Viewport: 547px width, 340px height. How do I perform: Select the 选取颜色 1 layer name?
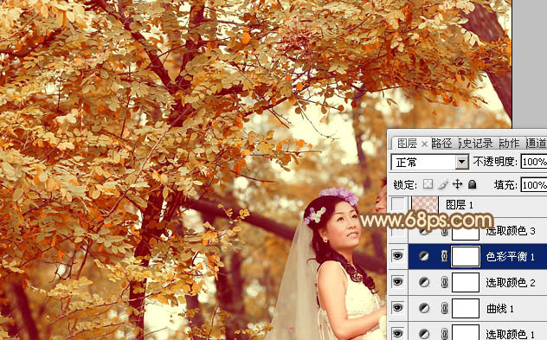pyautogui.click(x=510, y=334)
